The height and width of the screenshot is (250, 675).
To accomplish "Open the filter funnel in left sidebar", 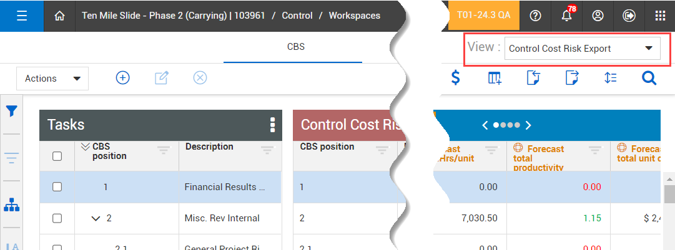I will pos(11,112).
